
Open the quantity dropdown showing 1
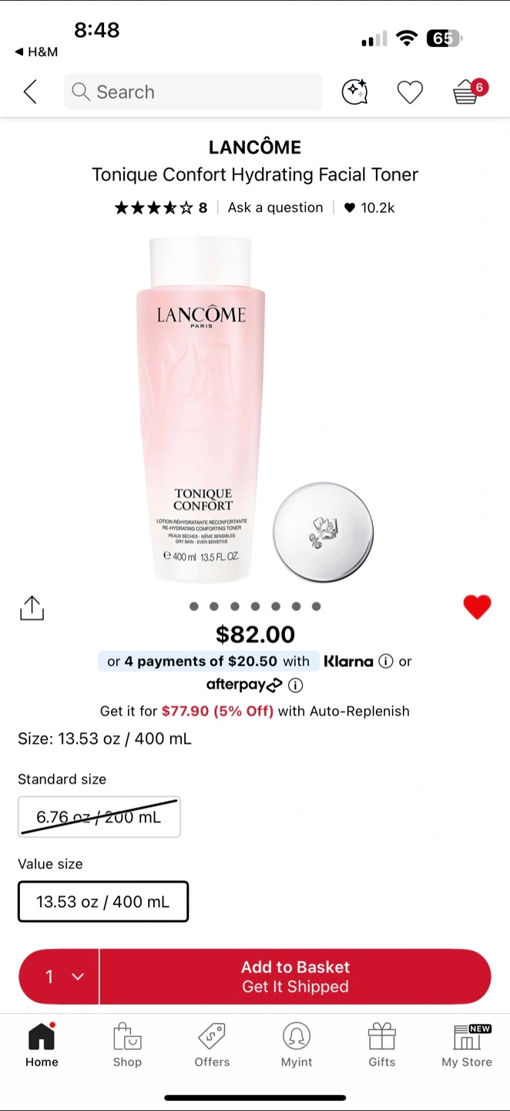coord(59,977)
